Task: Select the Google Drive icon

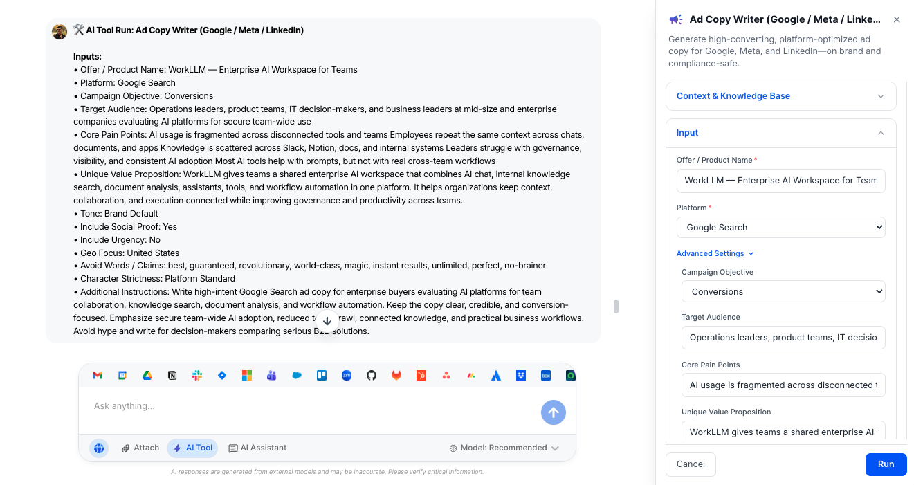Action: pyautogui.click(x=147, y=375)
